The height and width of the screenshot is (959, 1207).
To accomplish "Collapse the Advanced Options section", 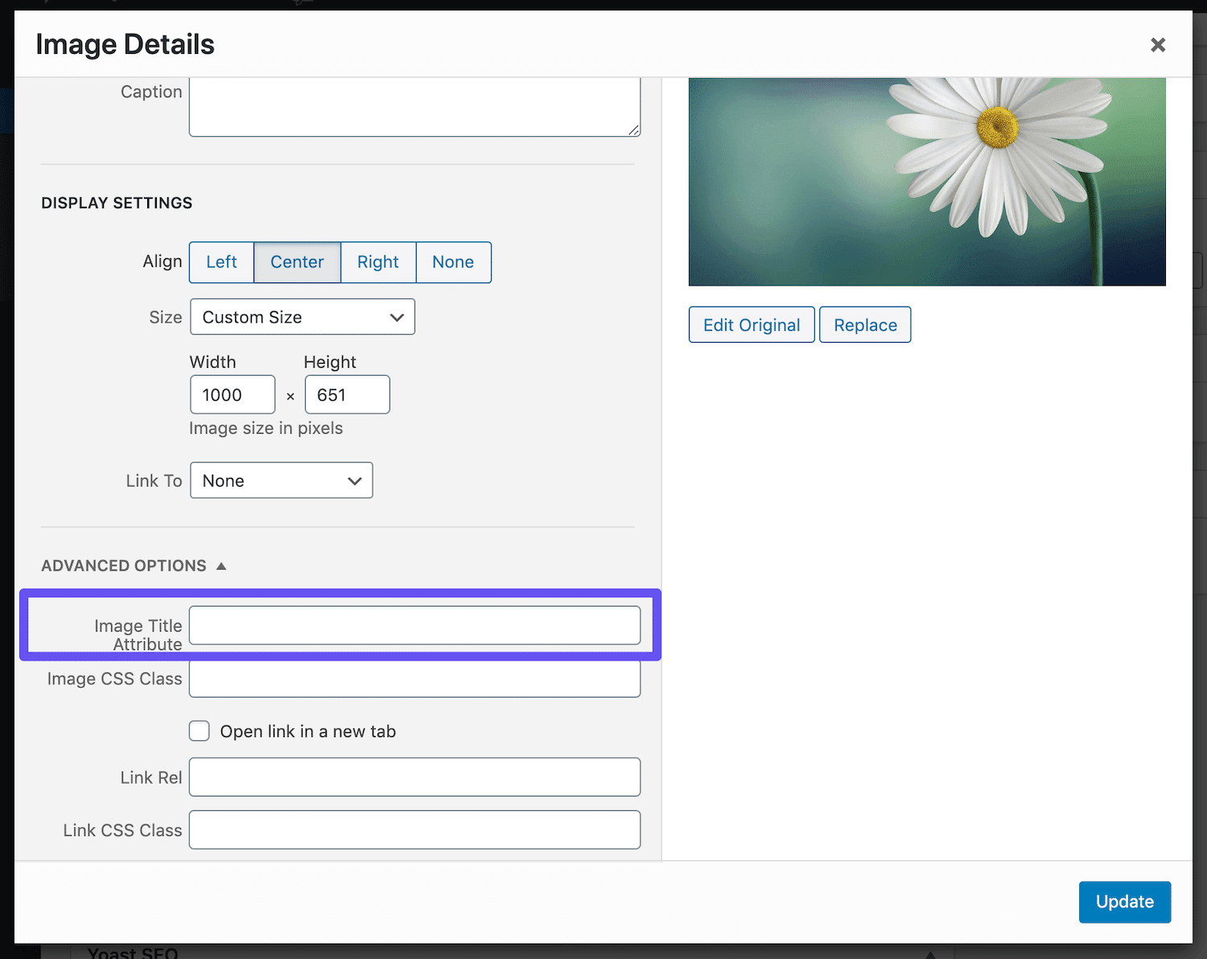I will click(x=134, y=566).
